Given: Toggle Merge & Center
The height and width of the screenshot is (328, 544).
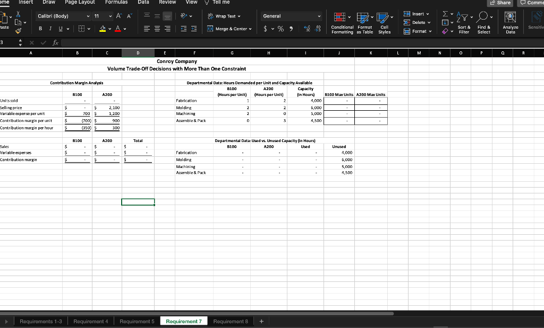Looking at the screenshot, I should 229,28.
